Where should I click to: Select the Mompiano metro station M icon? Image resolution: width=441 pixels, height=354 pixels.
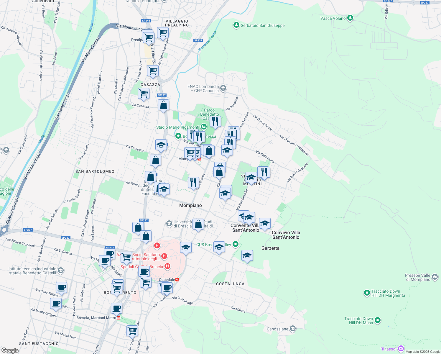coord(200,158)
